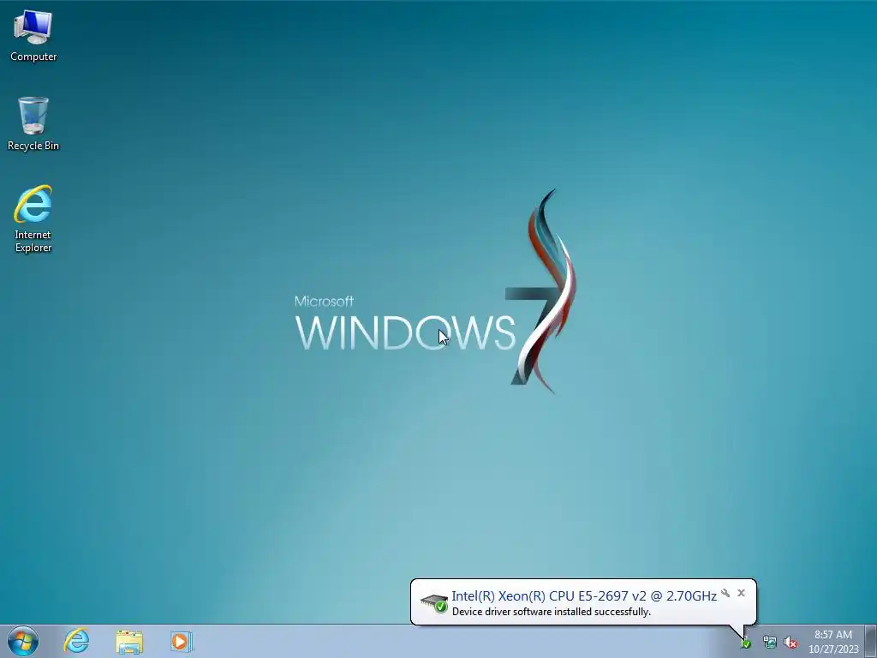877x658 pixels.
Task: Click the driver installation tray icon
Action: pos(746,643)
